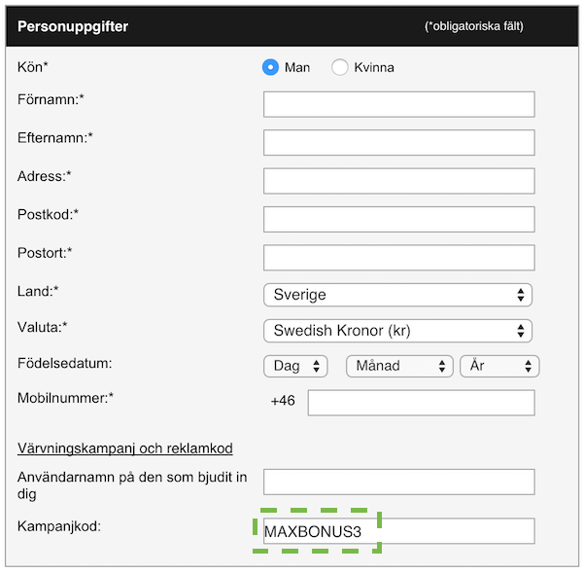Click the Värvningskampanj och reklamkod link

point(125,448)
